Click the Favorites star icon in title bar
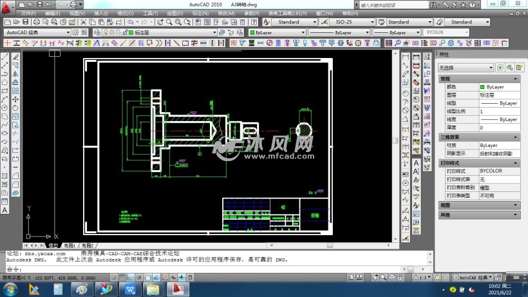 (x=464, y=5)
